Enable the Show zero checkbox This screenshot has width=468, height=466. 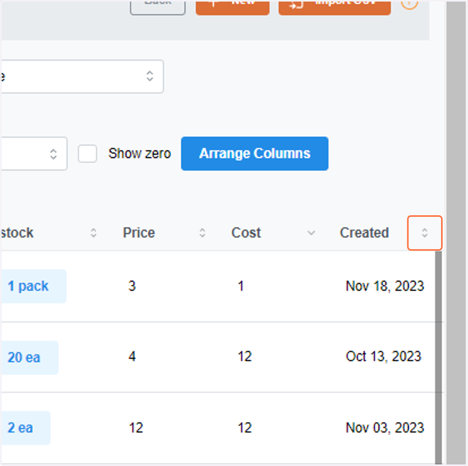click(x=87, y=154)
